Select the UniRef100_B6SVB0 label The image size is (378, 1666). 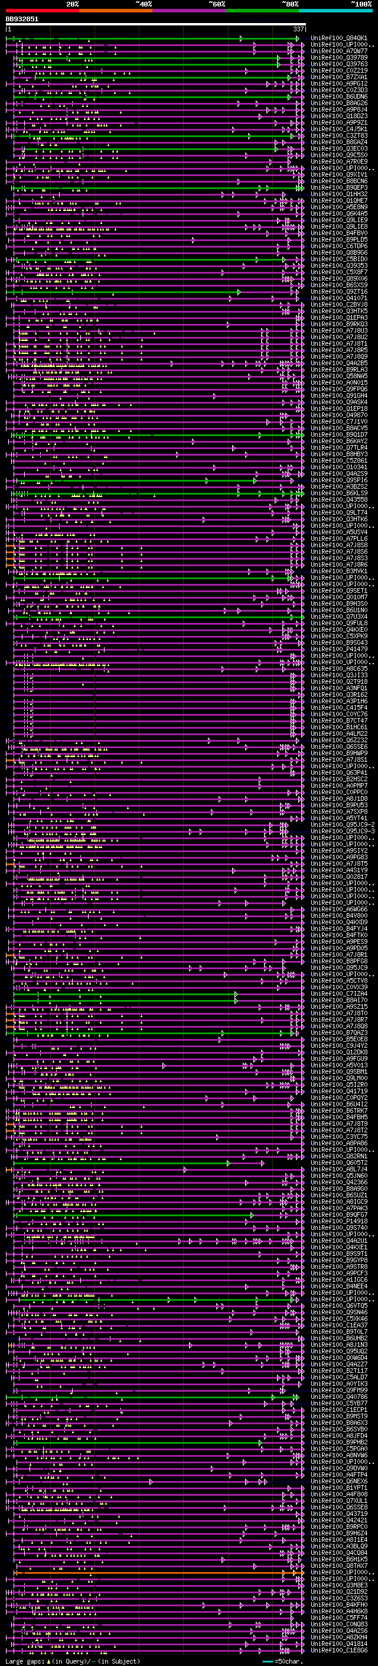pyautogui.click(x=339, y=1428)
